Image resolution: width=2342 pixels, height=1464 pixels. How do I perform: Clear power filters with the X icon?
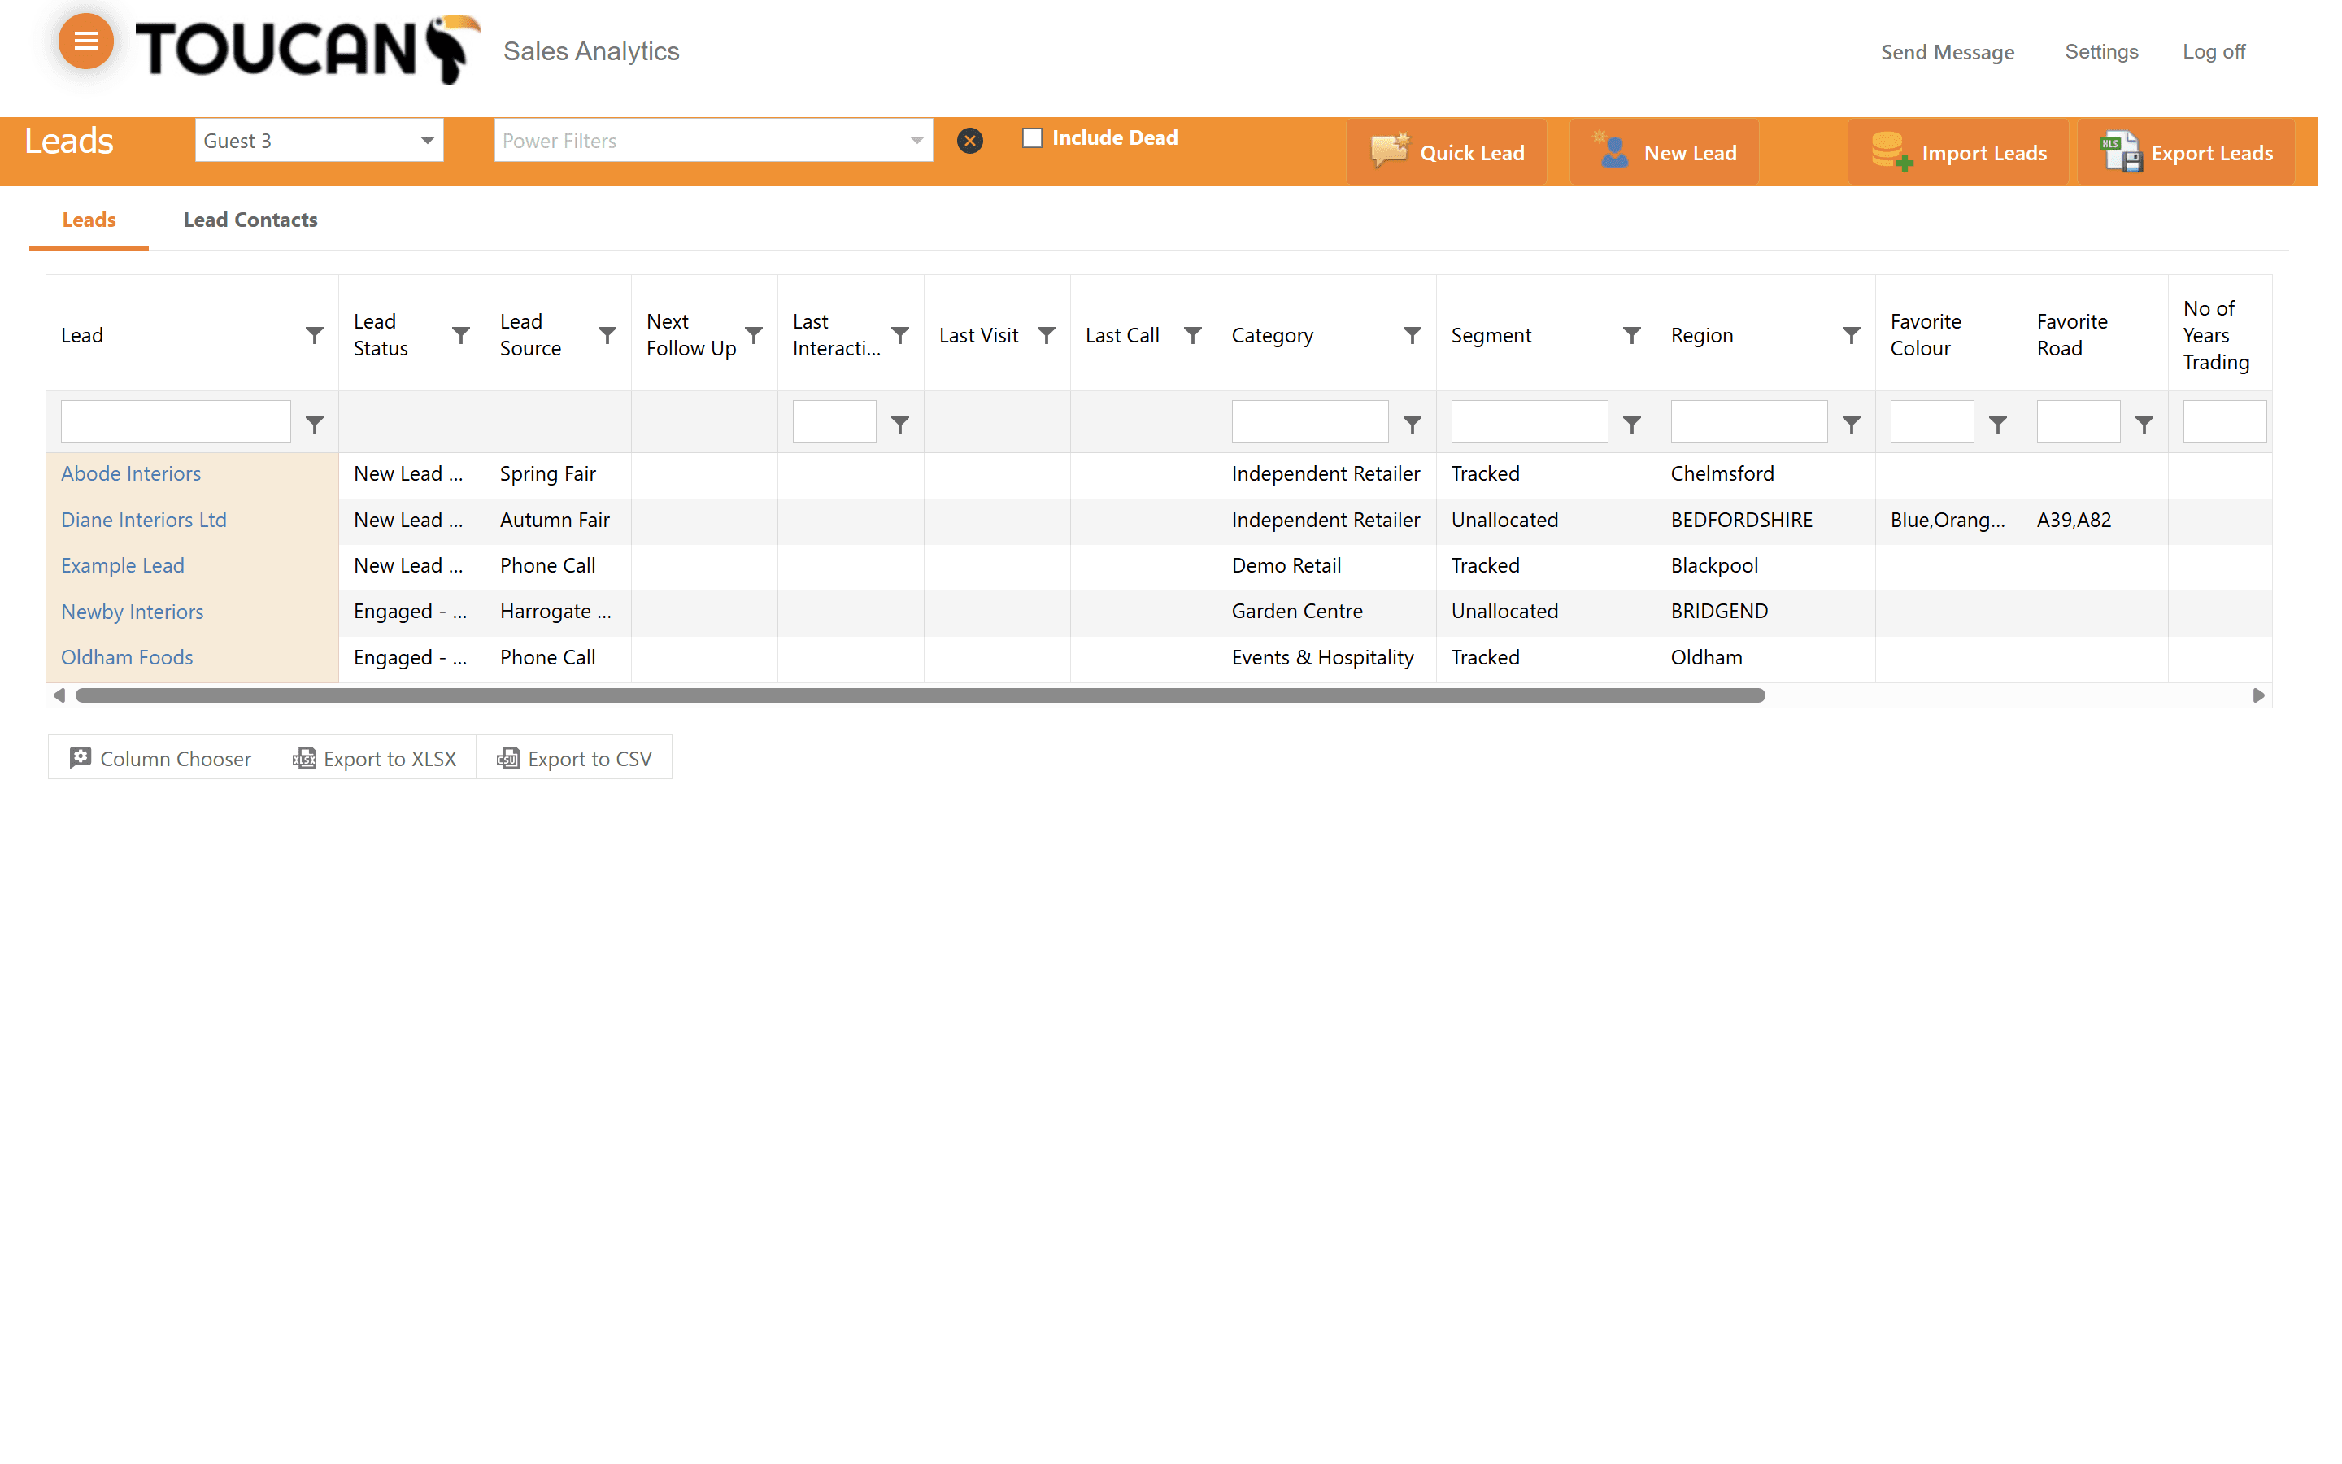(x=969, y=142)
